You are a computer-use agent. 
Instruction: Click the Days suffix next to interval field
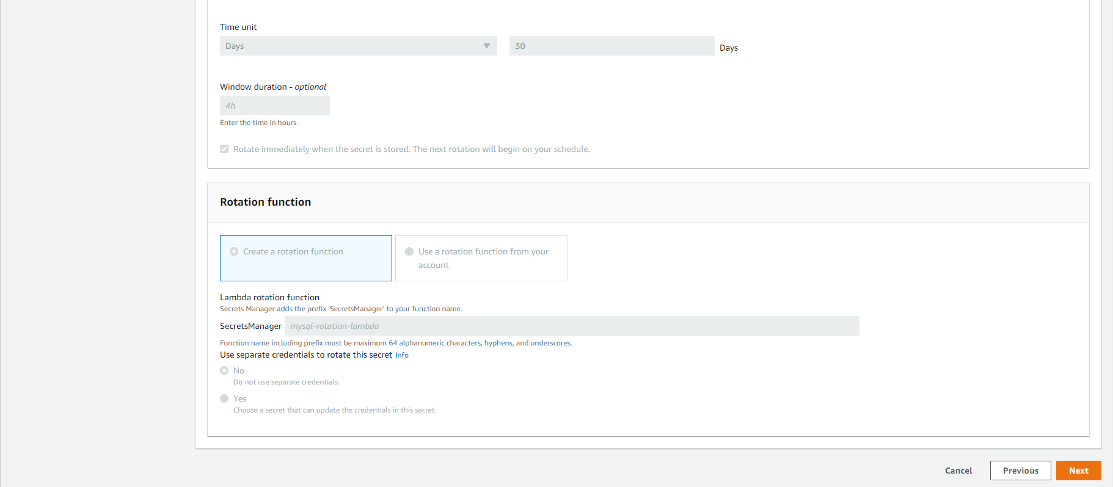tap(729, 48)
